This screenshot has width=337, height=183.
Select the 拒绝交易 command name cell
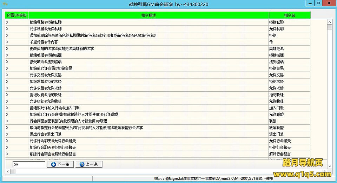(x=276, y=68)
